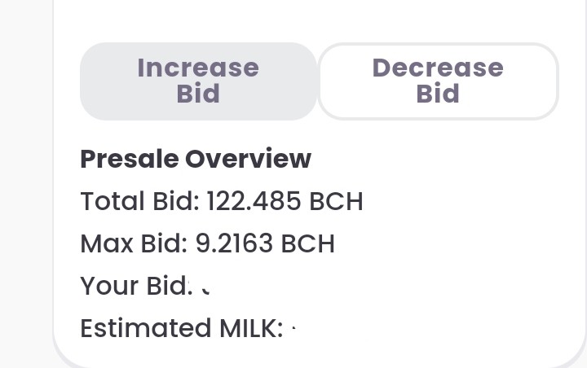Click the word Presale in the heading
587x368 pixels.
tap(130, 159)
